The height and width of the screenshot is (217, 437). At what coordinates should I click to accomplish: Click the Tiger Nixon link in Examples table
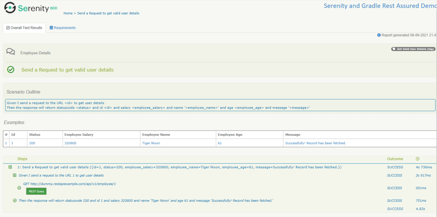(152, 143)
